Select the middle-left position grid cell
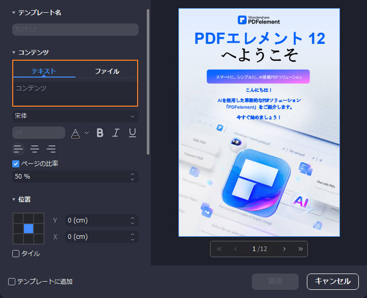367x298 pixels. [x=18, y=229]
